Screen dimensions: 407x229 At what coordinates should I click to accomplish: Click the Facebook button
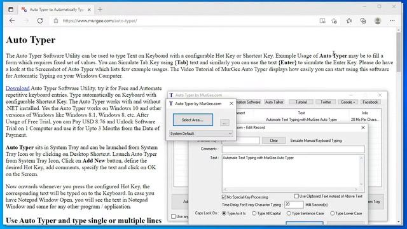[x=370, y=102]
